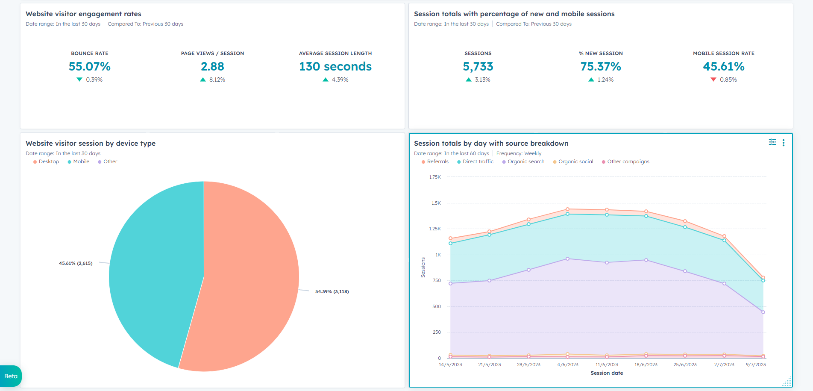Screen dimensions: 813x391
Task: Toggle Organic search legend item
Action: (523, 162)
